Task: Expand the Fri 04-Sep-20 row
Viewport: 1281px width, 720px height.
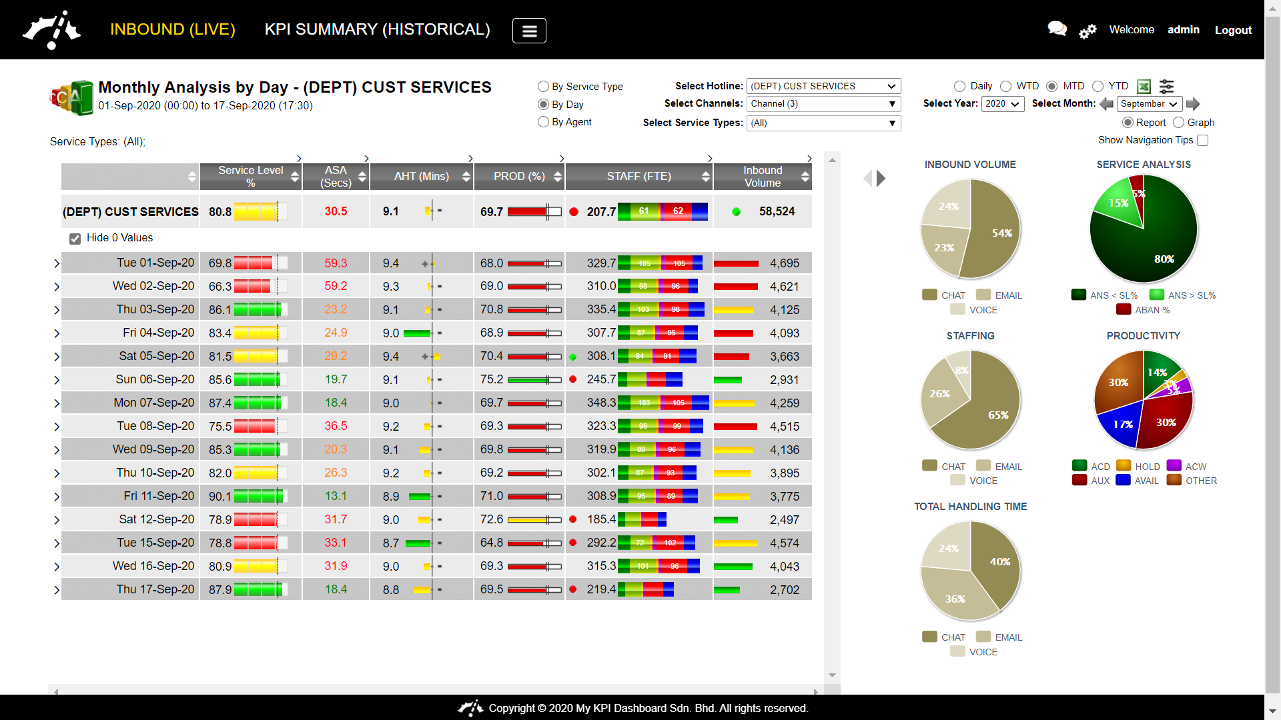Action: coord(57,333)
